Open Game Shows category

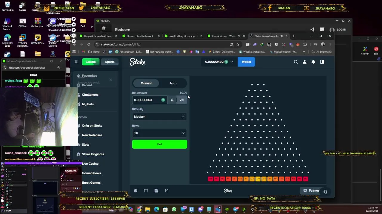tap(91, 173)
